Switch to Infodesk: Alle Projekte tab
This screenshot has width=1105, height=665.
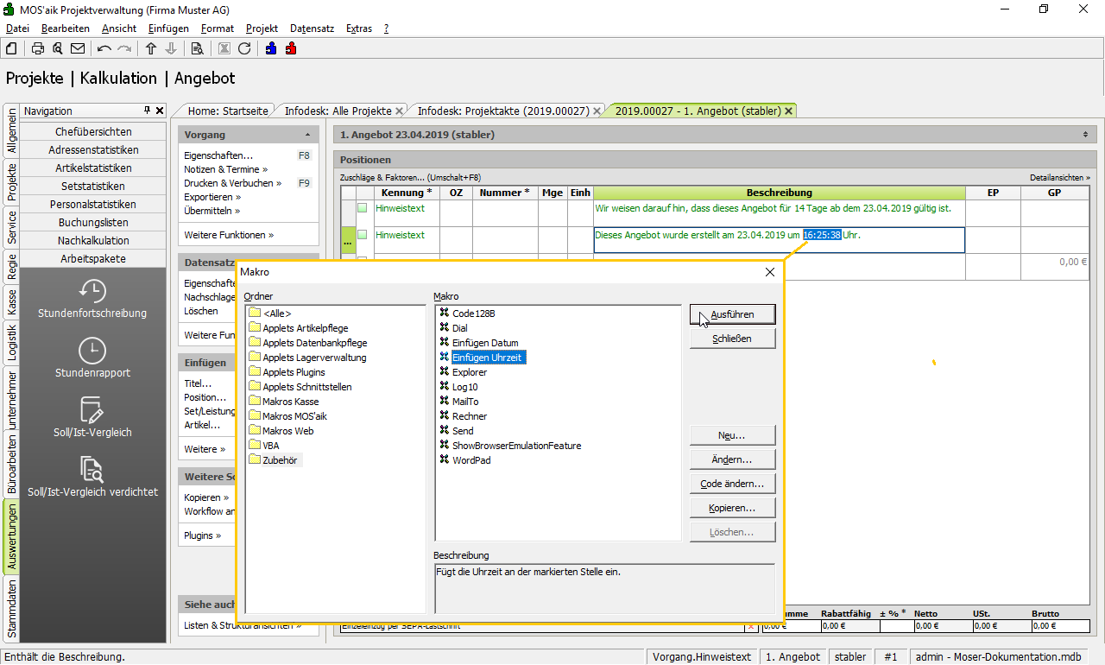tap(338, 111)
